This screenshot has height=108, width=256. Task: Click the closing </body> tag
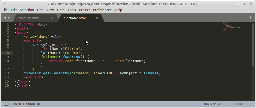point(22,81)
